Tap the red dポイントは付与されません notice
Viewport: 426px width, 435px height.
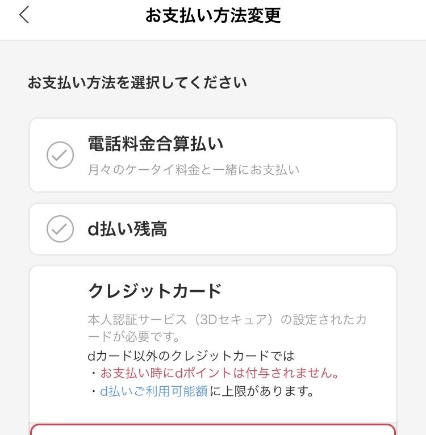pos(219,373)
